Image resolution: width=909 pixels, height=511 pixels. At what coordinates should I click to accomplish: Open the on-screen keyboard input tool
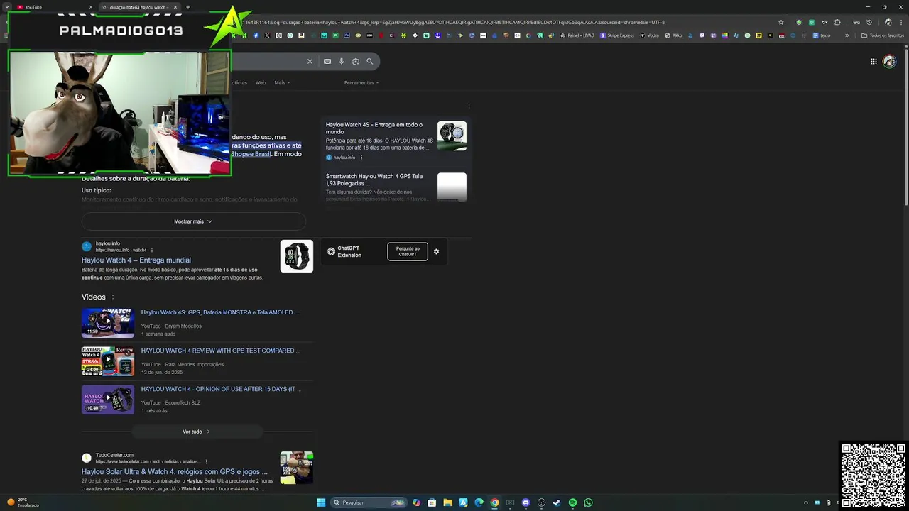[327, 62]
